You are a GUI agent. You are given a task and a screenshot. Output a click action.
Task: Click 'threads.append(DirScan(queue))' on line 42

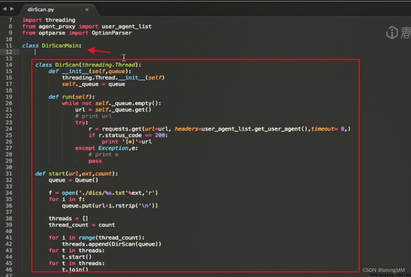pyautogui.click(x=111, y=244)
